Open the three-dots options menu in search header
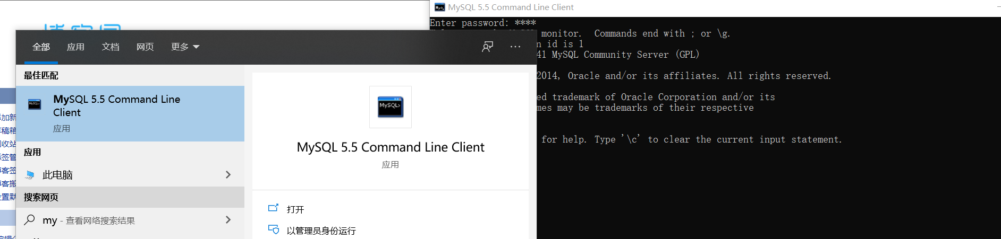Screen dimensions: 1001x239 pos(515,47)
